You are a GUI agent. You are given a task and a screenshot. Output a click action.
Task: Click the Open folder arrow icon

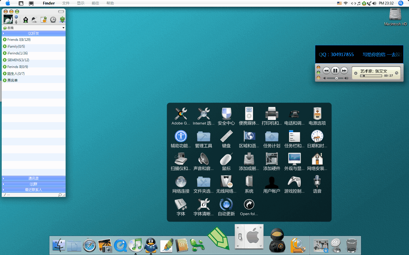249,204
